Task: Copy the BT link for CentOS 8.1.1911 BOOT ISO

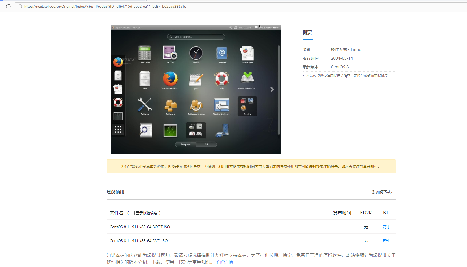Action: [386, 227]
